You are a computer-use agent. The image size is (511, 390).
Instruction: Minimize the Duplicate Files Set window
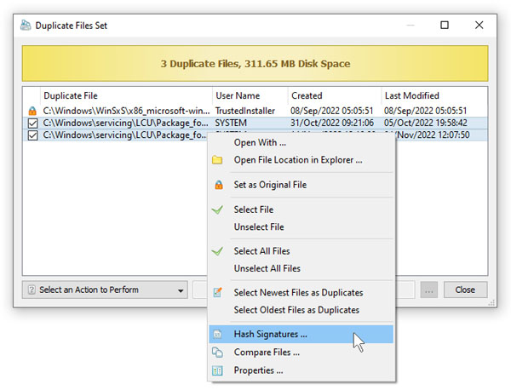[411, 25]
